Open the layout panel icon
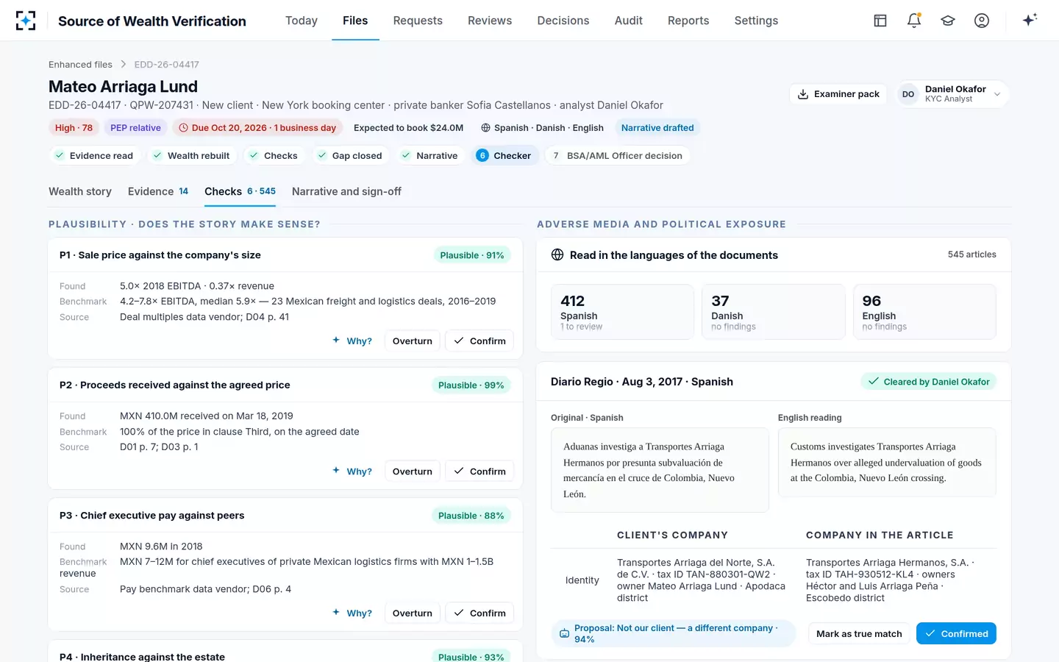Image resolution: width=1059 pixels, height=662 pixels. point(880,21)
